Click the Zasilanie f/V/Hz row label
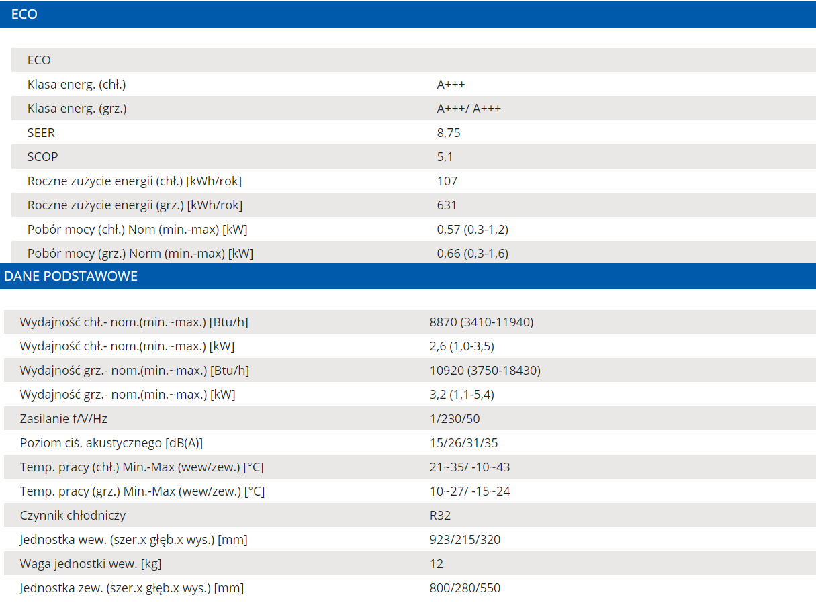 [63, 419]
